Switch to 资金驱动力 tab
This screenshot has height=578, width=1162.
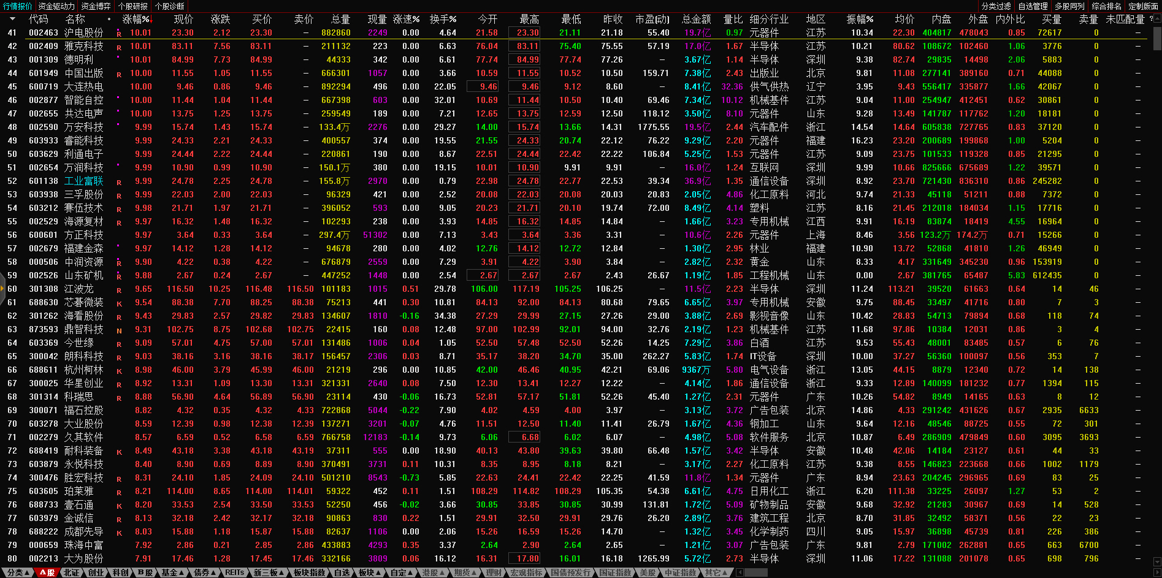tap(56, 6)
